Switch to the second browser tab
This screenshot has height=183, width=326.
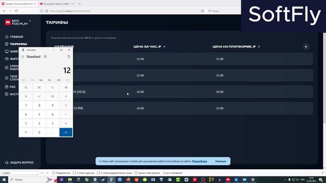pos(57,4)
